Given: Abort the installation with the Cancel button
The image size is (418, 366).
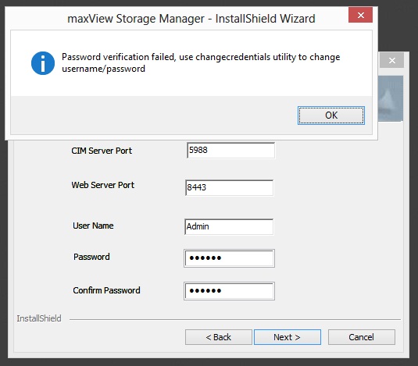Looking at the screenshot, I should (x=362, y=337).
